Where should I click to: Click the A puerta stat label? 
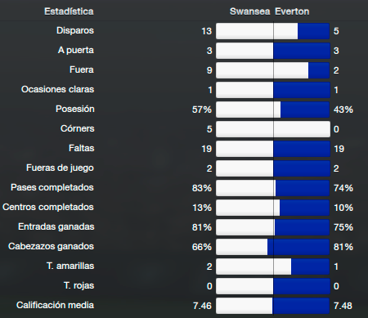click(76, 50)
